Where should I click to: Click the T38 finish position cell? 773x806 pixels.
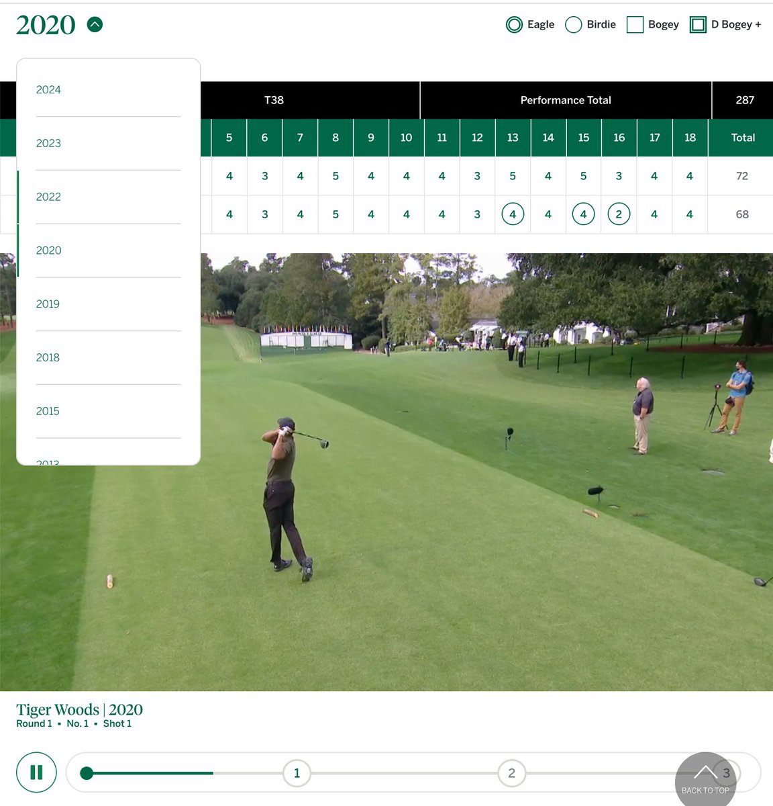[274, 100]
